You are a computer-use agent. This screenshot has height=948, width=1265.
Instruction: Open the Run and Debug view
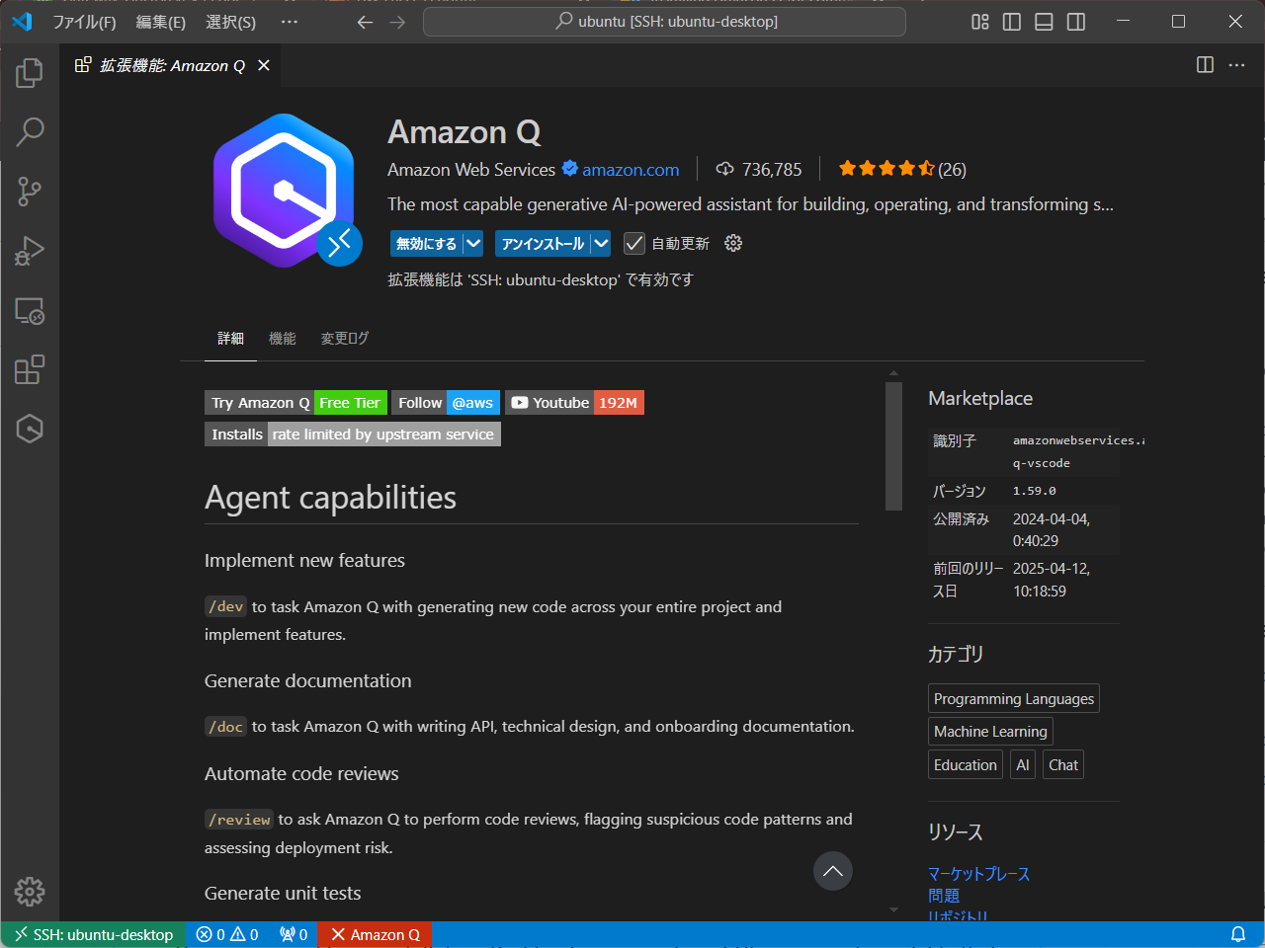click(x=30, y=251)
